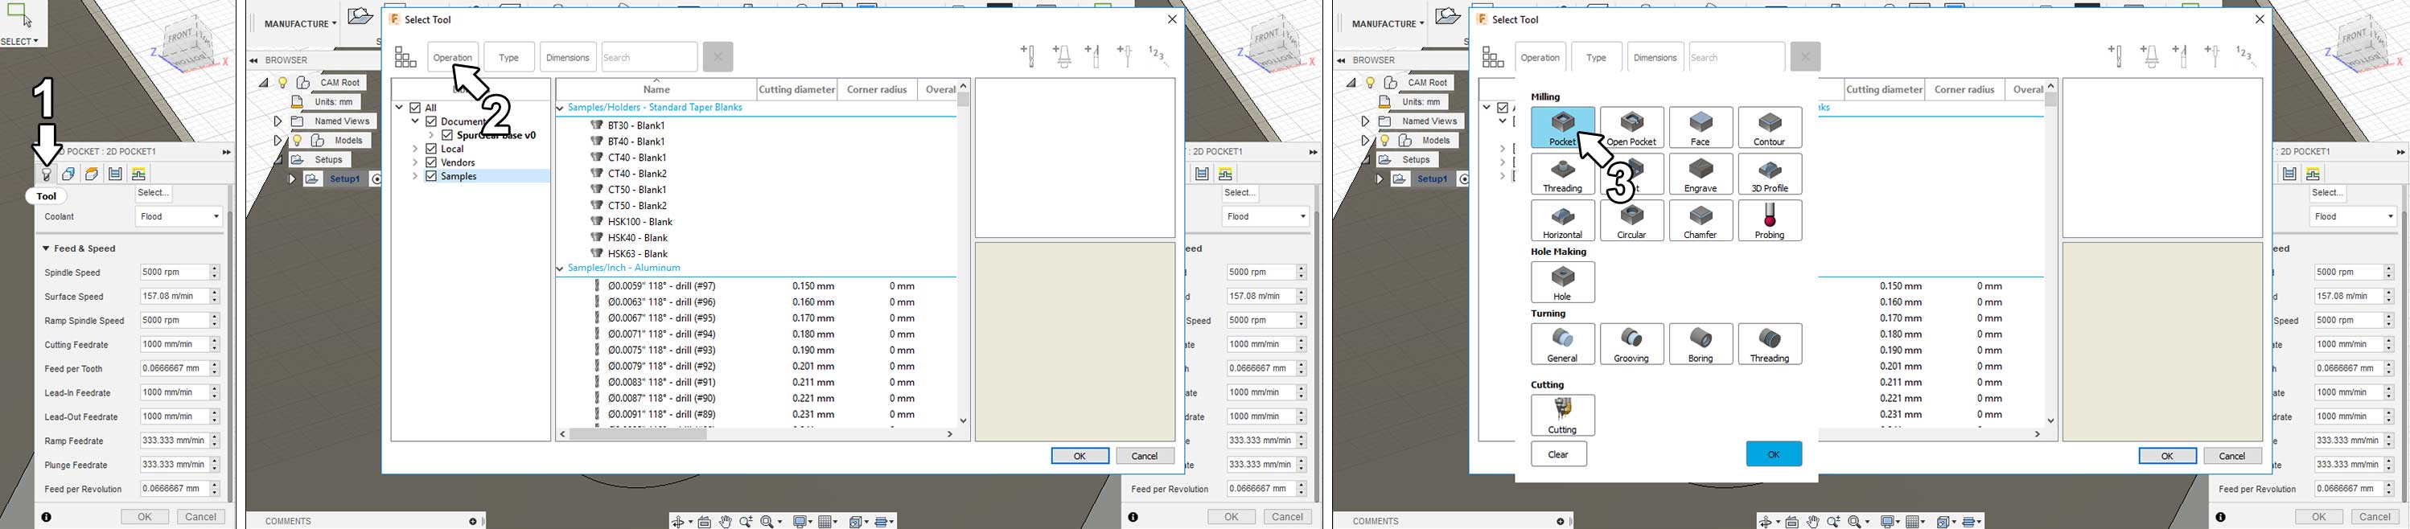
Task: Open the Geometry tab icon in 2D Pocket panel
Action: click(68, 174)
